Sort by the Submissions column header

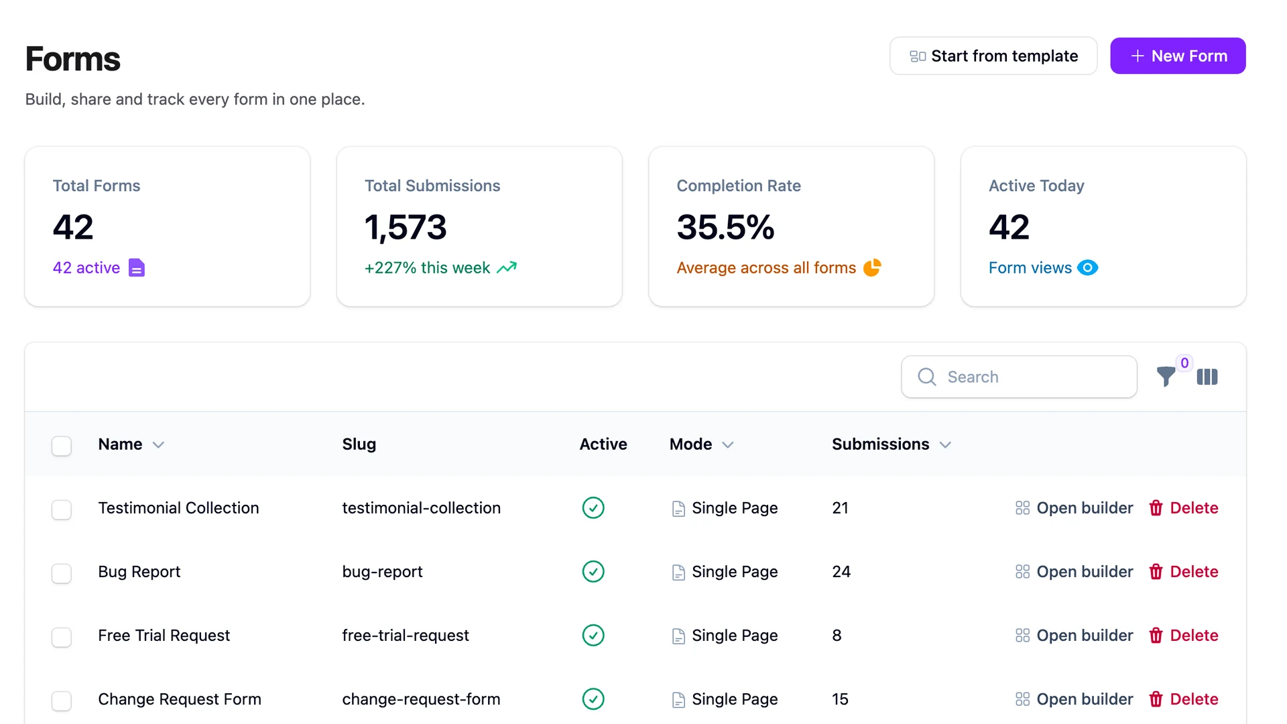(892, 444)
